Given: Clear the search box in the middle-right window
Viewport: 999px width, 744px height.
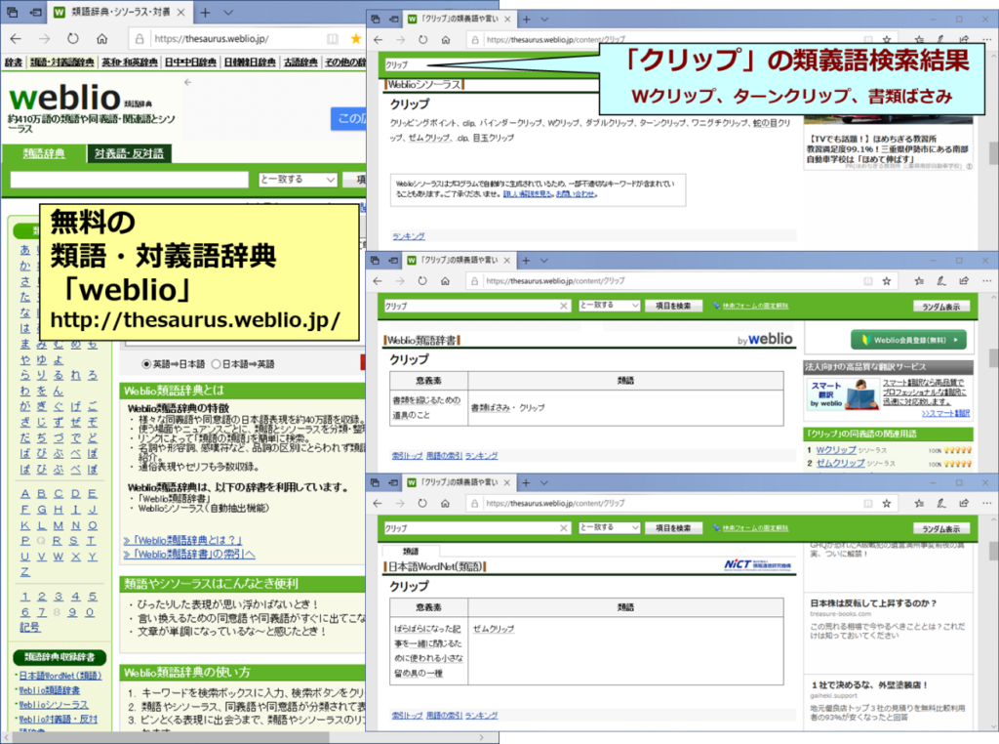Looking at the screenshot, I should pos(563,306).
